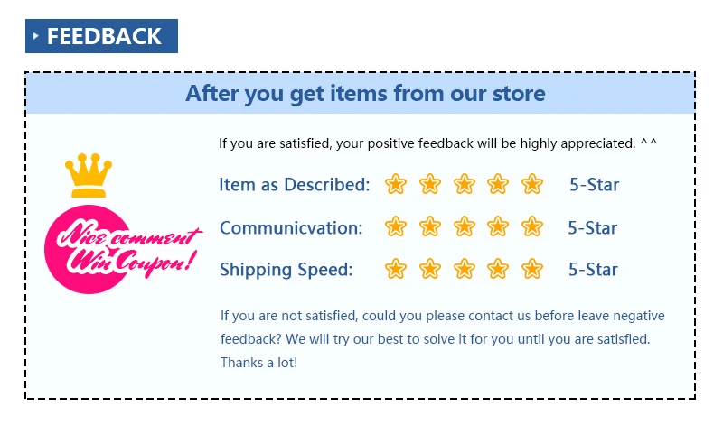Click the not satisfied contact us paragraph

click(443, 339)
